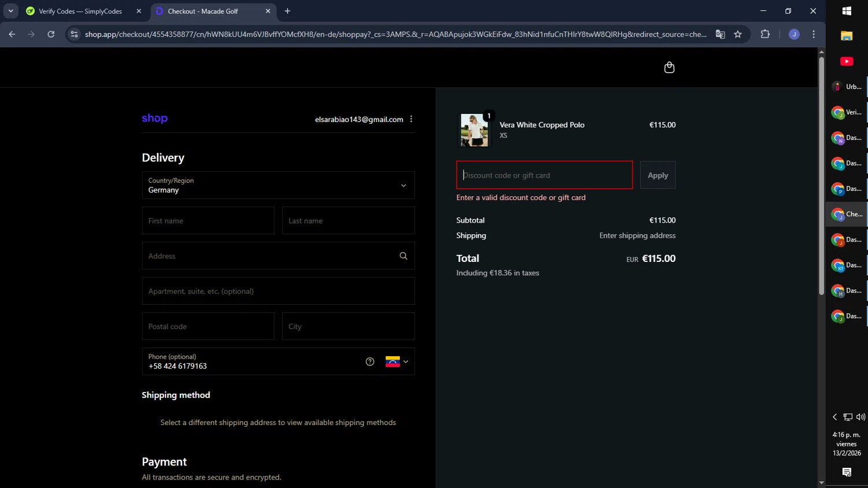Click 'Including €18.36 in taxes' text
The height and width of the screenshot is (488, 868).
498,273
